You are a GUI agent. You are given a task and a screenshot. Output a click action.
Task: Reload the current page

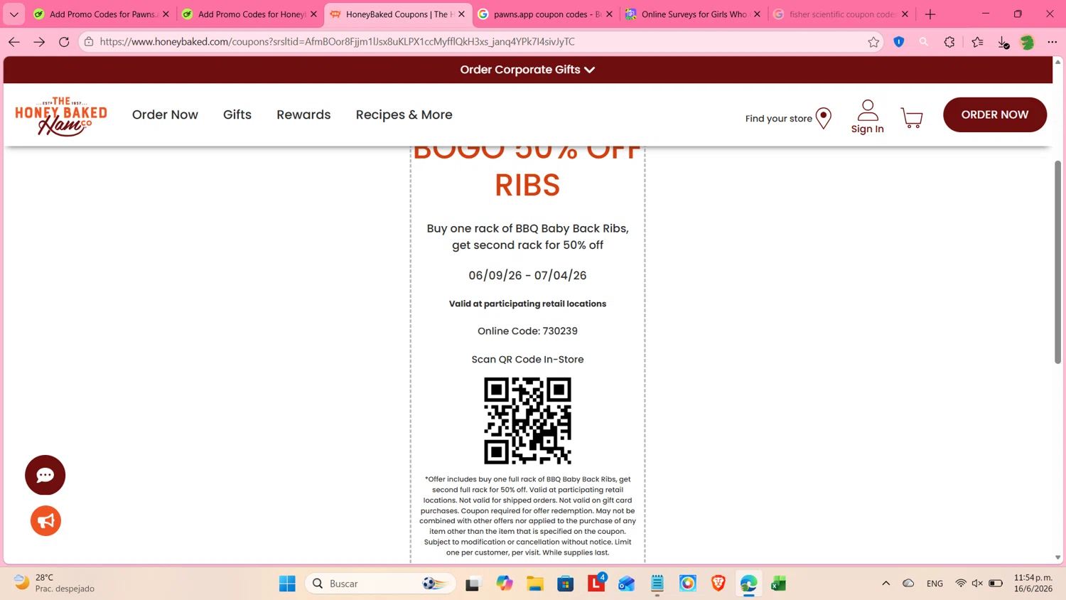click(64, 42)
